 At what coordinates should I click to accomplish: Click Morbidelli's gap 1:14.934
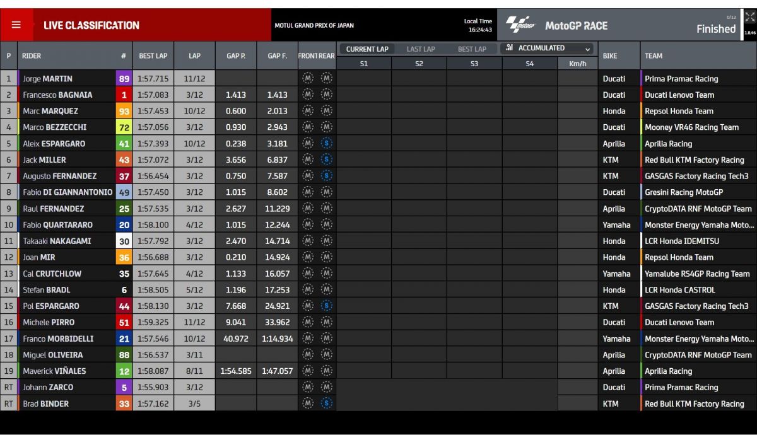coord(278,339)
